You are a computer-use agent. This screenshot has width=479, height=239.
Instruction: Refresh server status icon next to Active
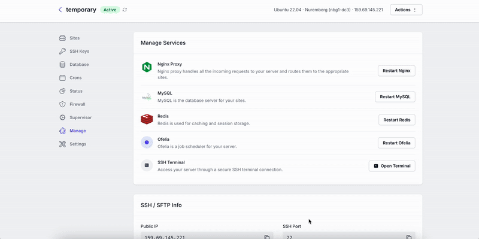click(125, 10)
